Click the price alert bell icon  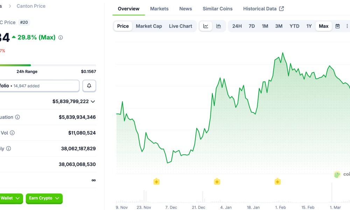point(89,86)
